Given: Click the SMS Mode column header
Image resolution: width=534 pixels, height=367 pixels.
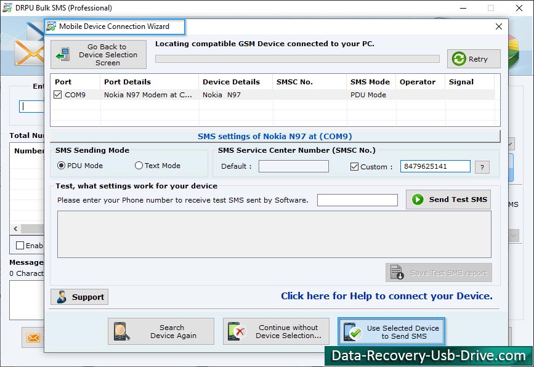Looking at the screenshot, I should [x=371, y=82].
